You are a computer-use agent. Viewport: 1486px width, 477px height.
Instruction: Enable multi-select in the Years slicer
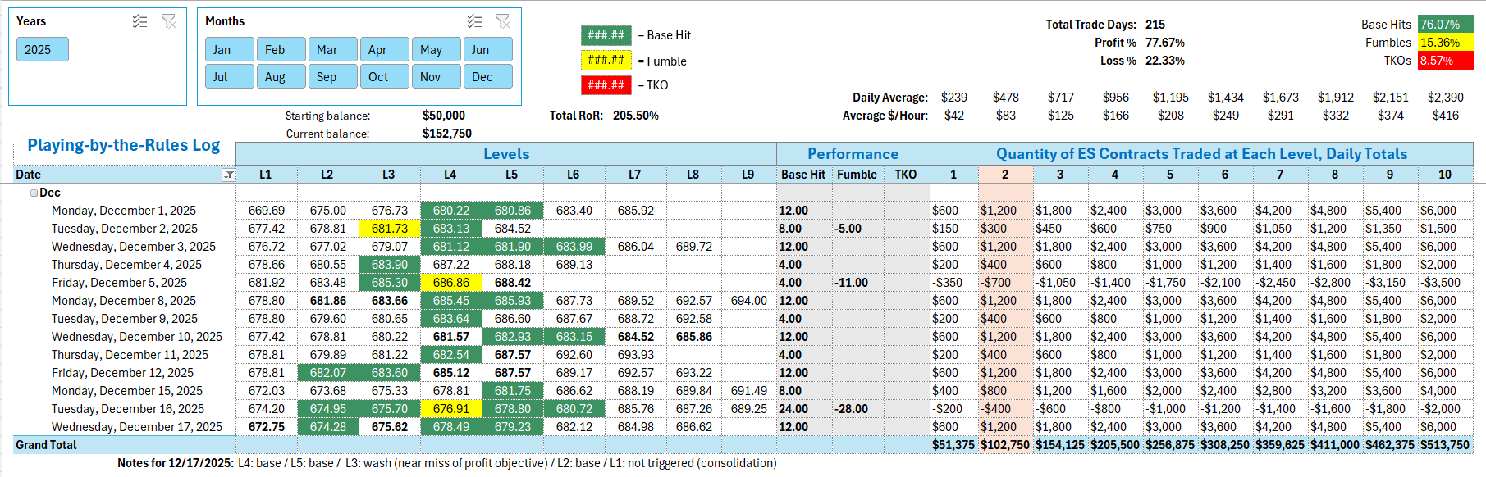pyautogui.click(x=140, y=21)
